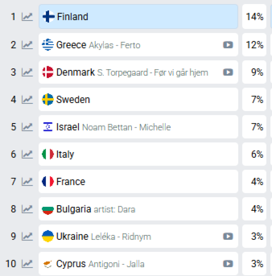This screenshot has width=272, height=276.
Task: Play the Cyprus Antigoni - Jalla video
Action: 228,264
